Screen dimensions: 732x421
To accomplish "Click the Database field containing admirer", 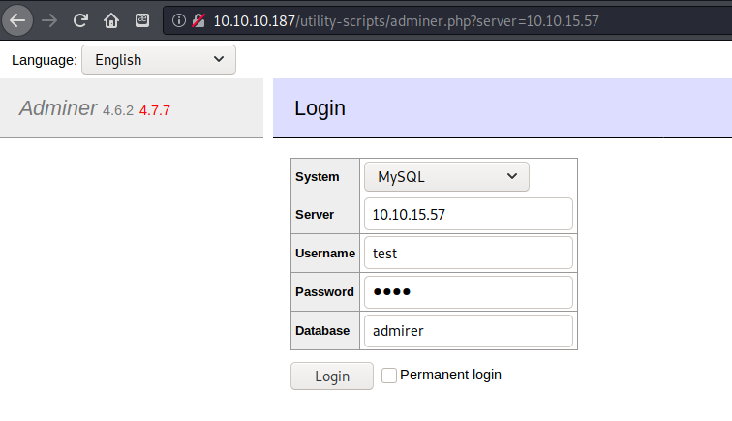I will pos(468,331).
